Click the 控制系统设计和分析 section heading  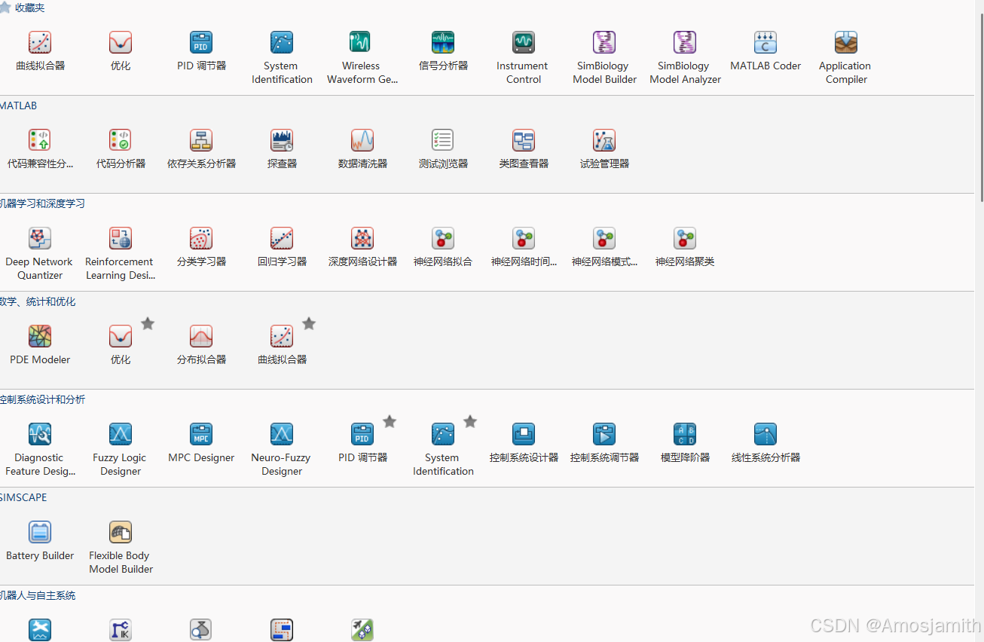point(42,399)
